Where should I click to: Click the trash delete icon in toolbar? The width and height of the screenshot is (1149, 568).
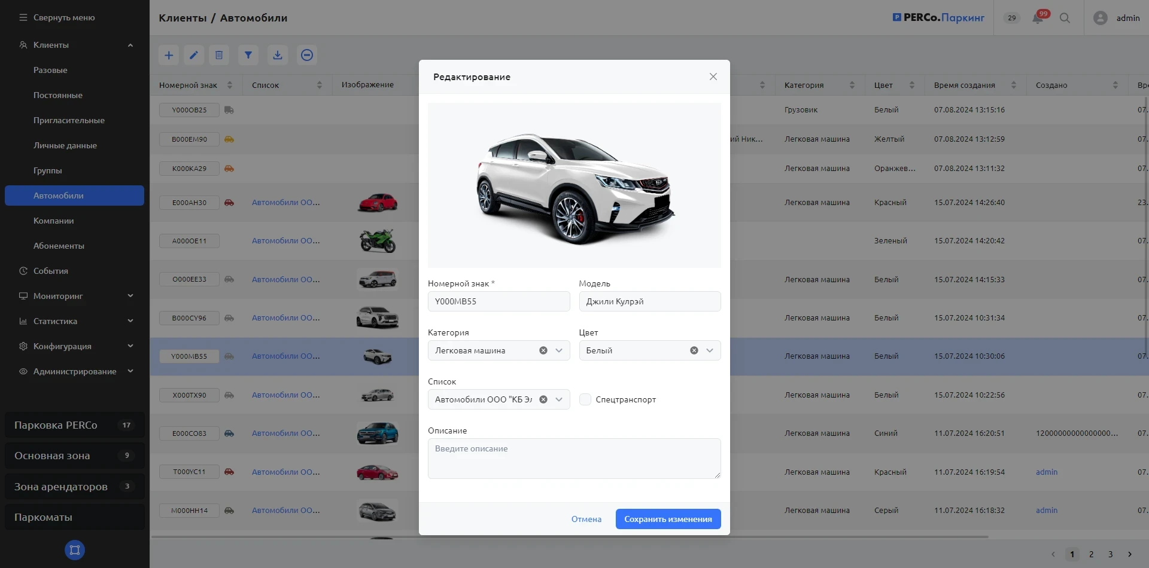pyautogui.click(x=219, y=55)
